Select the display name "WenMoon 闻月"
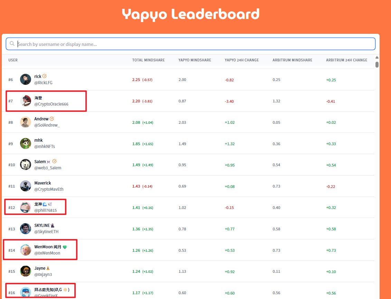The image size is (391, 299). coord(48,247)
